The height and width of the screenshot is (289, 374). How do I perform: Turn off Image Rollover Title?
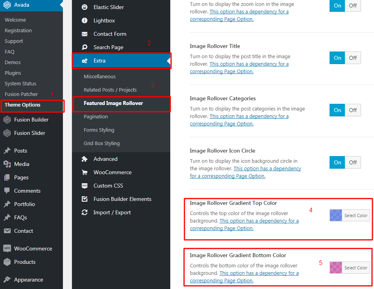click(x=353, y=58)
